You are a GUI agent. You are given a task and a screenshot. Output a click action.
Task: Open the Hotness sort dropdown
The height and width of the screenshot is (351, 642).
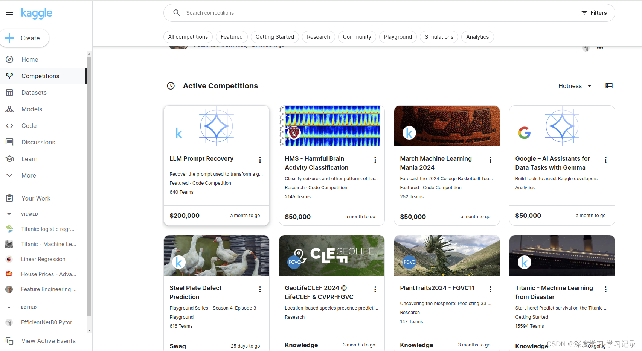point(575,86)
